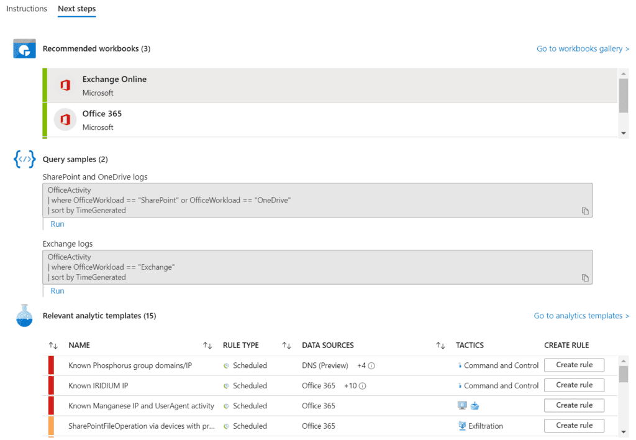Open the Go to workbooks gallery link
The width and height of the screenshot is (636, 440).
tap(583, 48)
